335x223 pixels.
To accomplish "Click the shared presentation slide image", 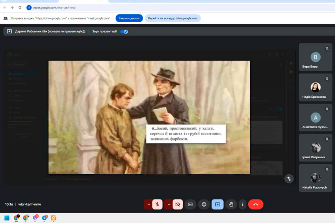I will (x=149, y=117).
